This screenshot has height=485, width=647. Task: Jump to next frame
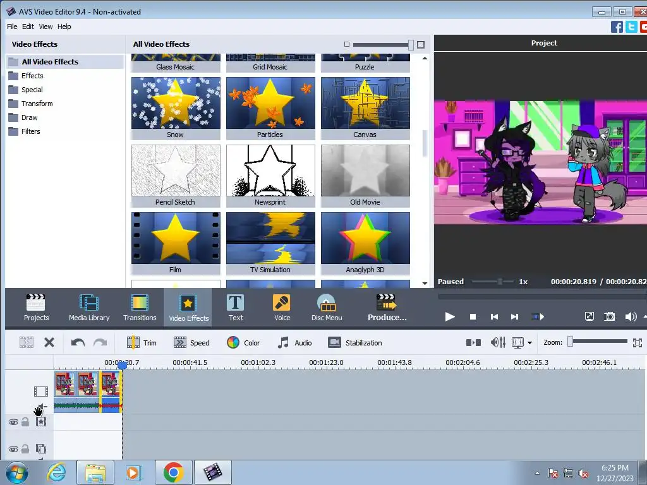point(514,317)
